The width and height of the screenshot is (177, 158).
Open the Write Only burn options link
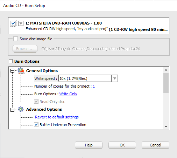tap(68, 94)
